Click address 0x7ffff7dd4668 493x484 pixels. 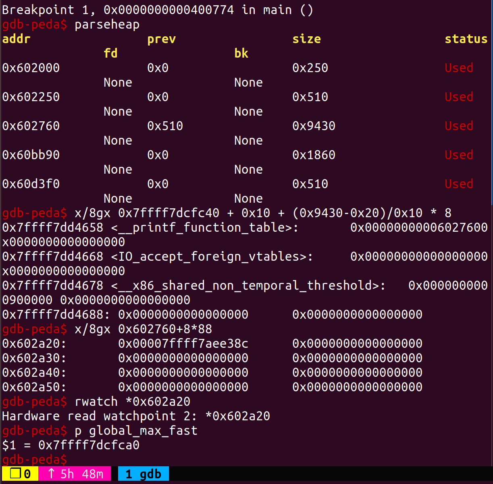pos(52,256)
